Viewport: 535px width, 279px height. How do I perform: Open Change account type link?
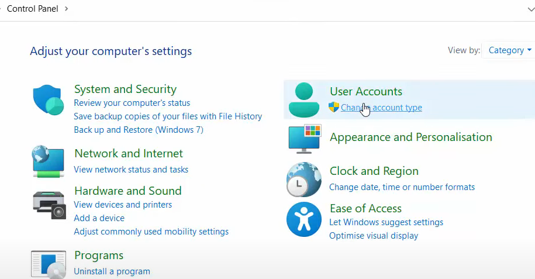click(x=381, y=108)
